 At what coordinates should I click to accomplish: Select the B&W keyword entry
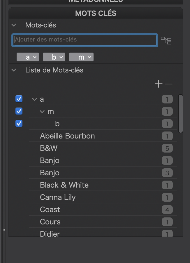(x=49, y=148)
